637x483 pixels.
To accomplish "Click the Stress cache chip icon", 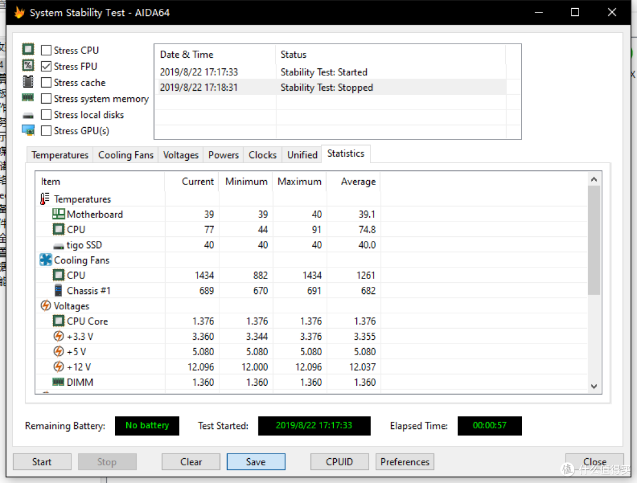I will click(x=28, y=81).
